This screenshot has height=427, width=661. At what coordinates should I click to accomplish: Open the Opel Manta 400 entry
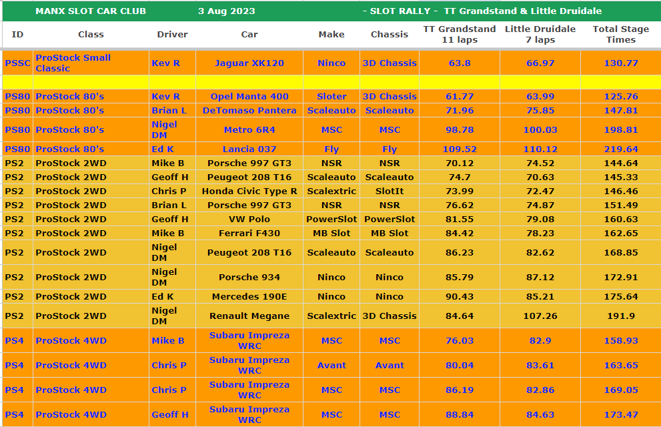click(249, 97)
